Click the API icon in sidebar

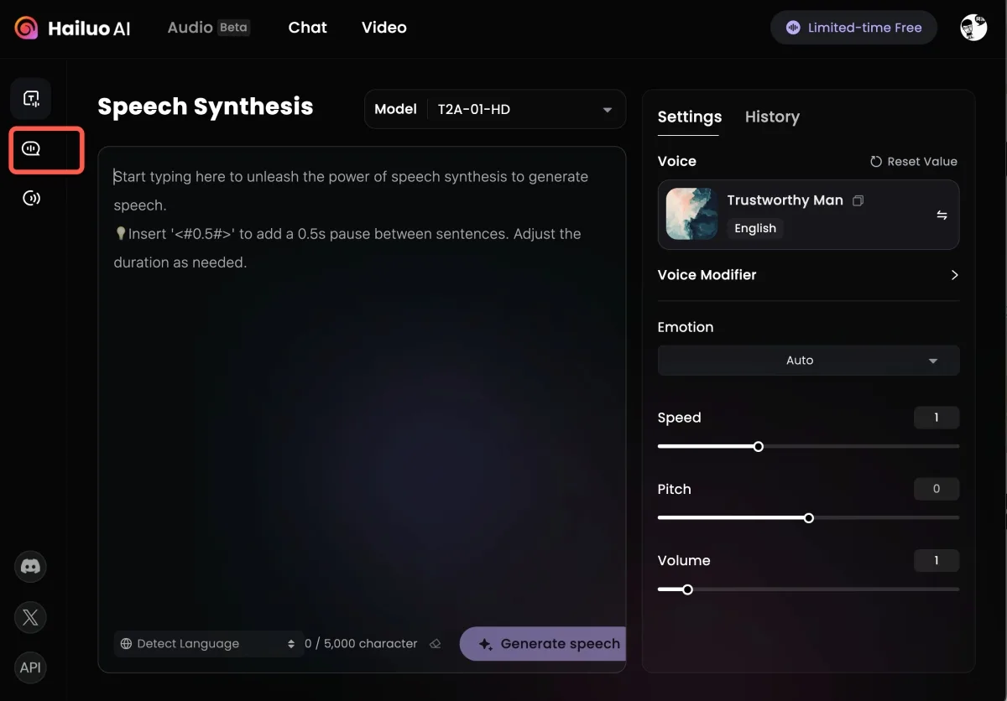(30, 667)
